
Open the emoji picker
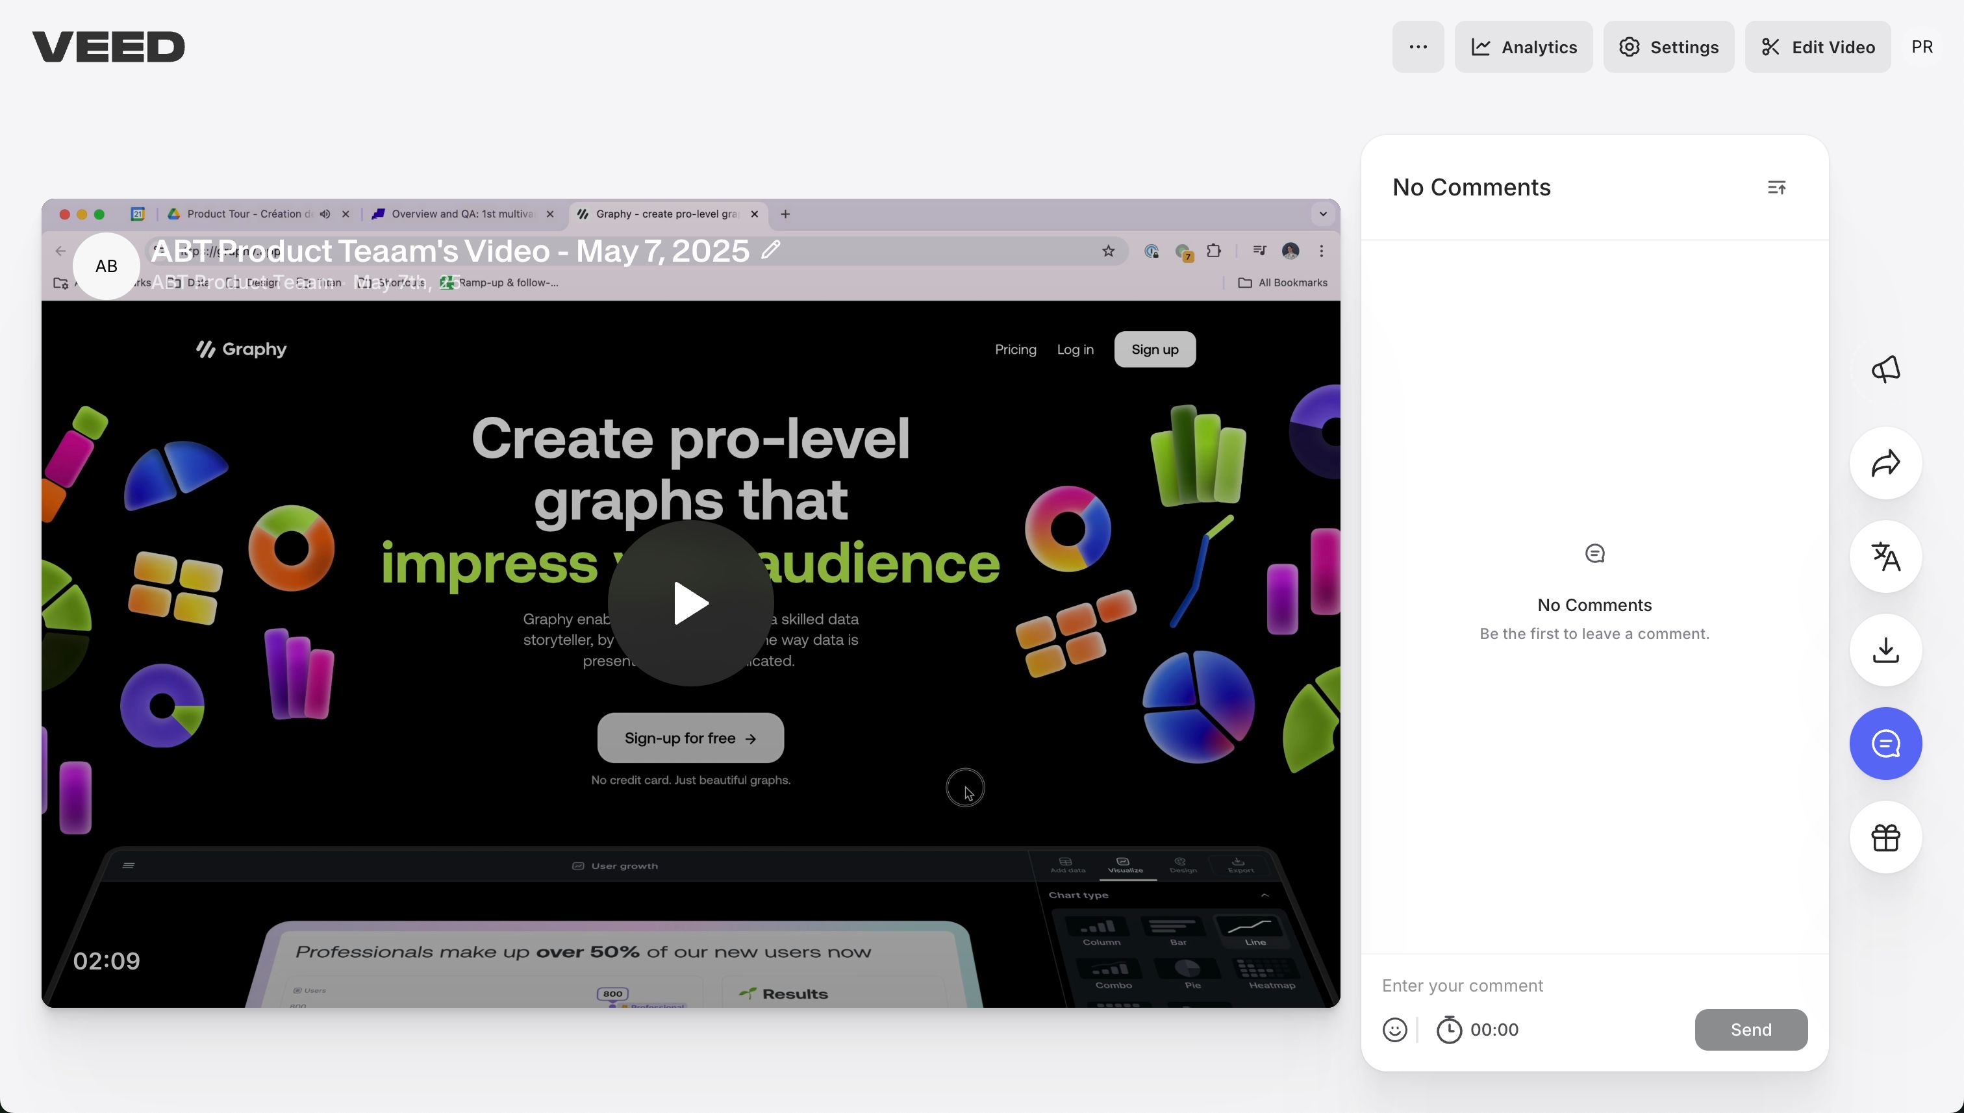pos(1394,1030)
